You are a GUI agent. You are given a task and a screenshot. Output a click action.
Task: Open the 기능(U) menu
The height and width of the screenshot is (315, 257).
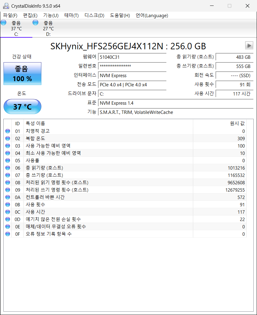point(51,16)
